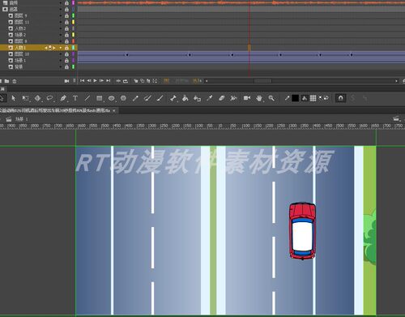Select the Text tool

(75, 98)
